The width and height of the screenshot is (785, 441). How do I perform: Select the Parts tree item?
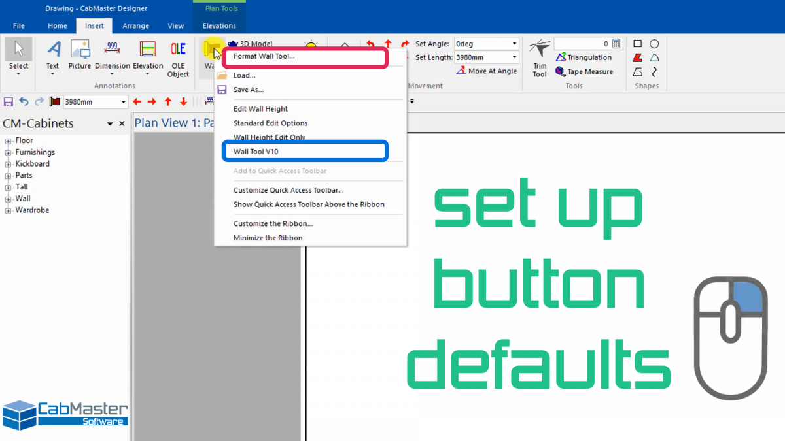point(24,176)
